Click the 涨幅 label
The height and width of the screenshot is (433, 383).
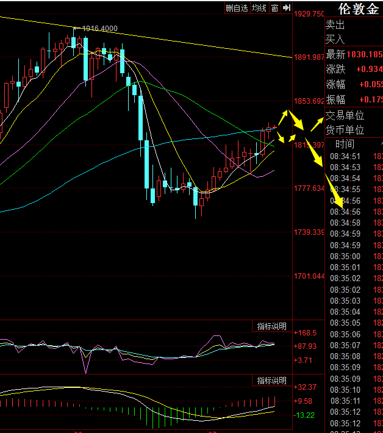pos(335,84)
